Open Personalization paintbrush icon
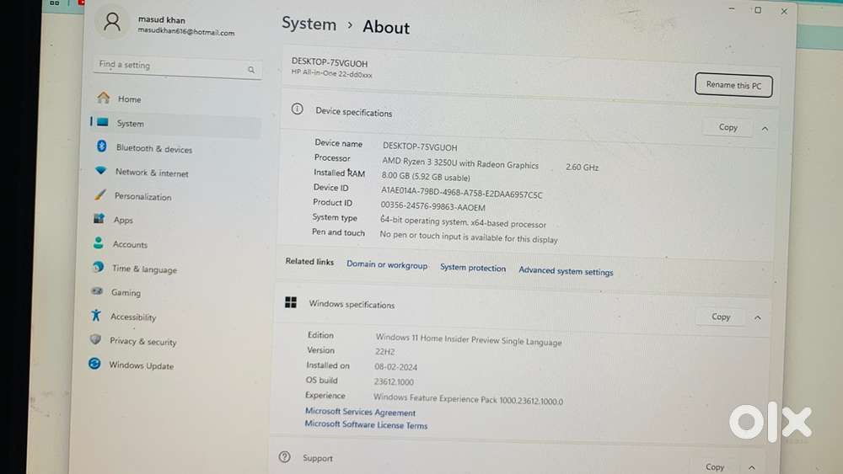 tap(100, 194)
